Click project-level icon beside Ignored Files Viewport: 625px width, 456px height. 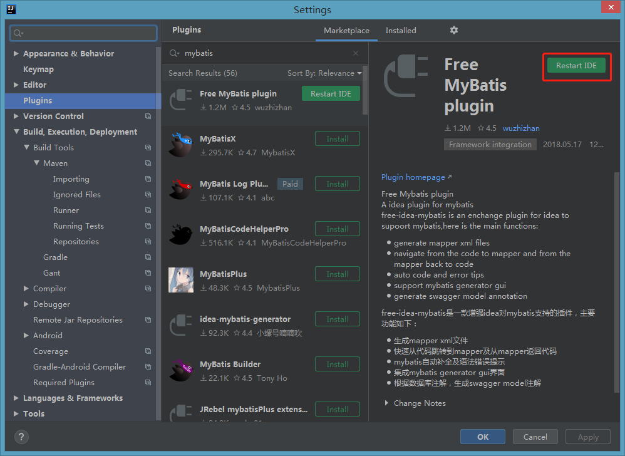tap(148, 195)
